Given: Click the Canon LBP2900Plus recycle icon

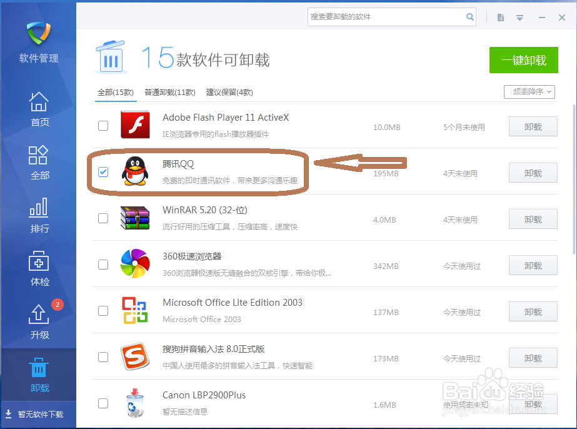Looking at the screenshot, I should click(135, 403).
